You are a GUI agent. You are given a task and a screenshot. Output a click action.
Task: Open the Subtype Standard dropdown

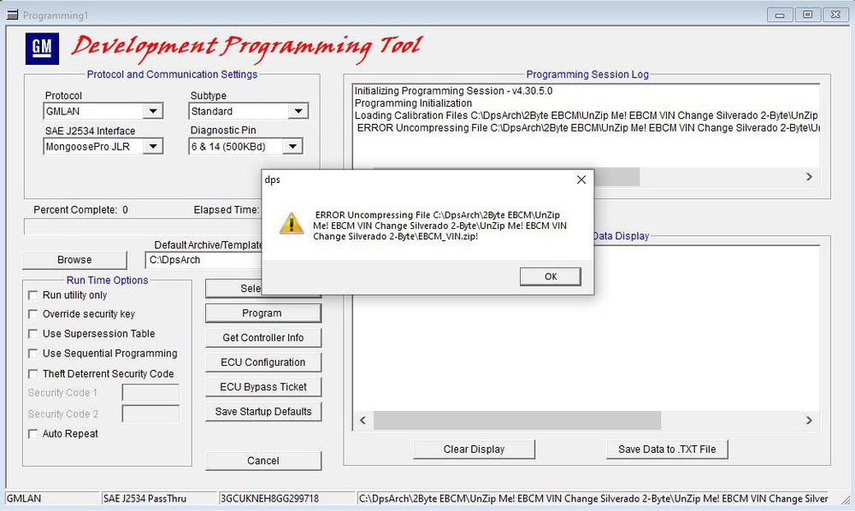[x=298, y=111]
